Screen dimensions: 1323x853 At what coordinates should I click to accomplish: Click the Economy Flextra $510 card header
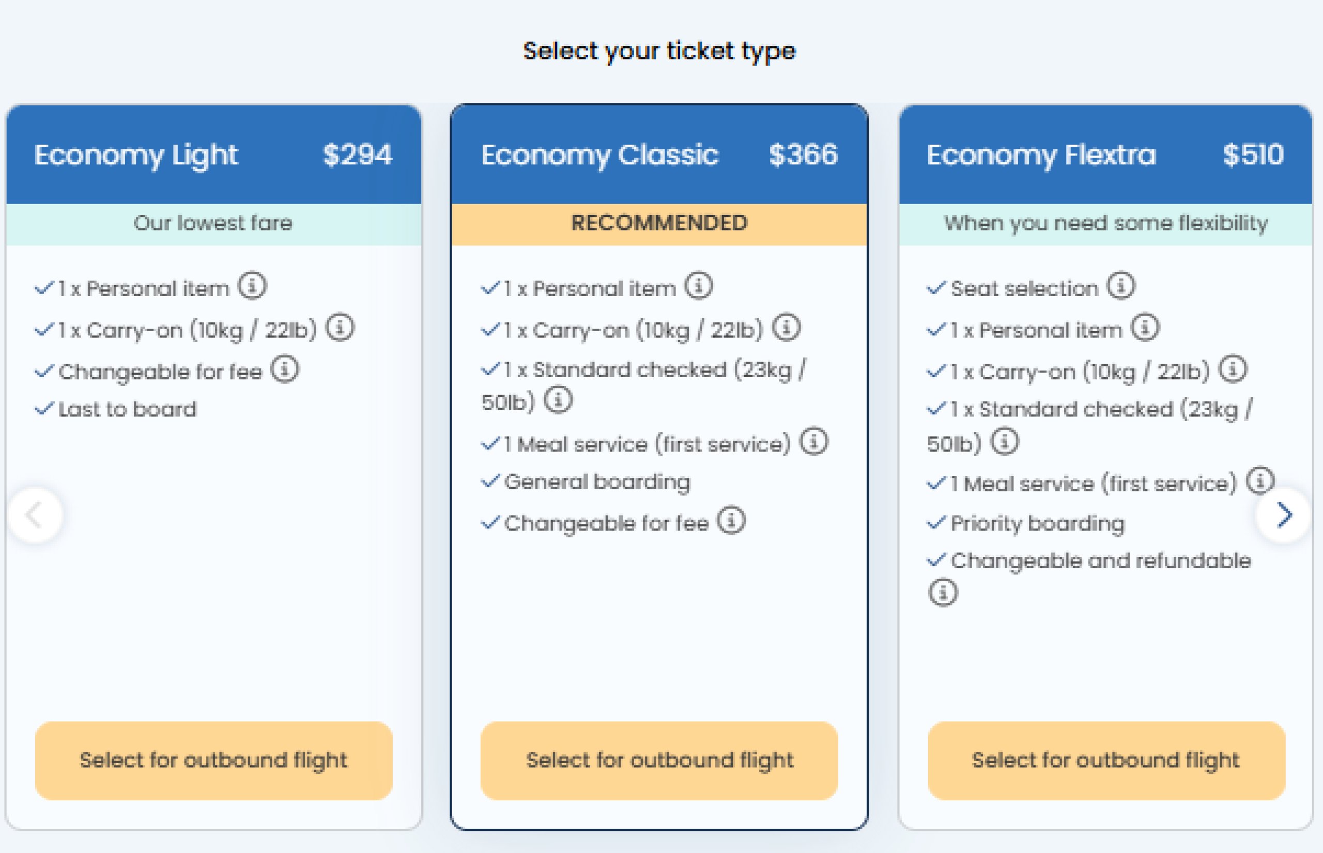[x=1106, y=154]
